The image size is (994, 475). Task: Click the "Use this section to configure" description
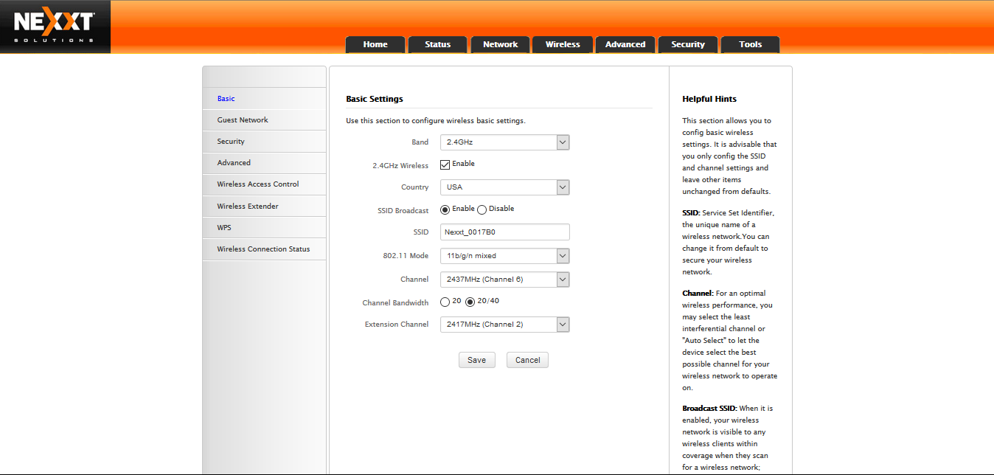tap(436, 121)
